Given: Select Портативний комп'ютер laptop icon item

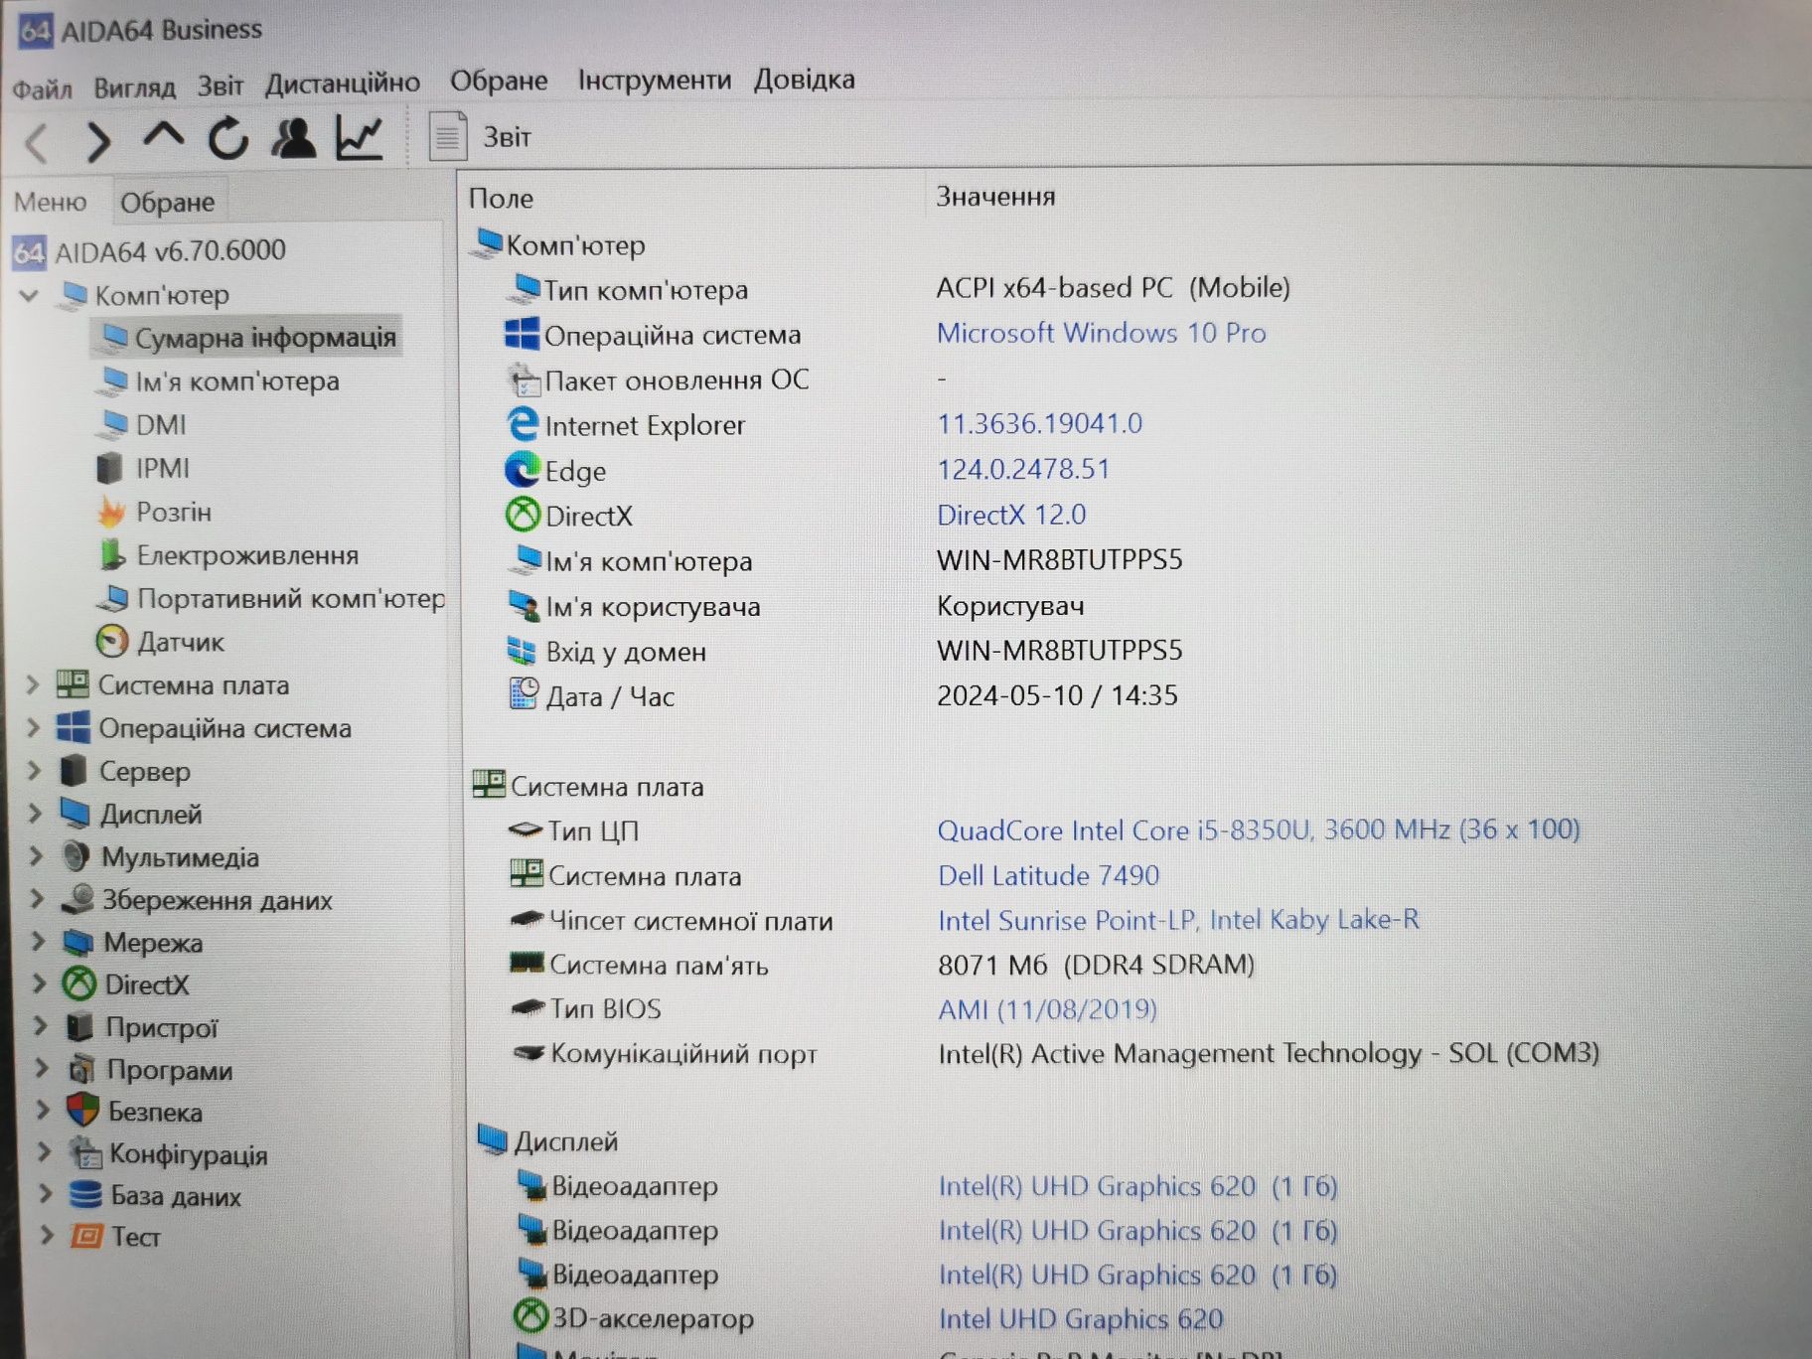Looking at the screenshot, I should [271, 598].
